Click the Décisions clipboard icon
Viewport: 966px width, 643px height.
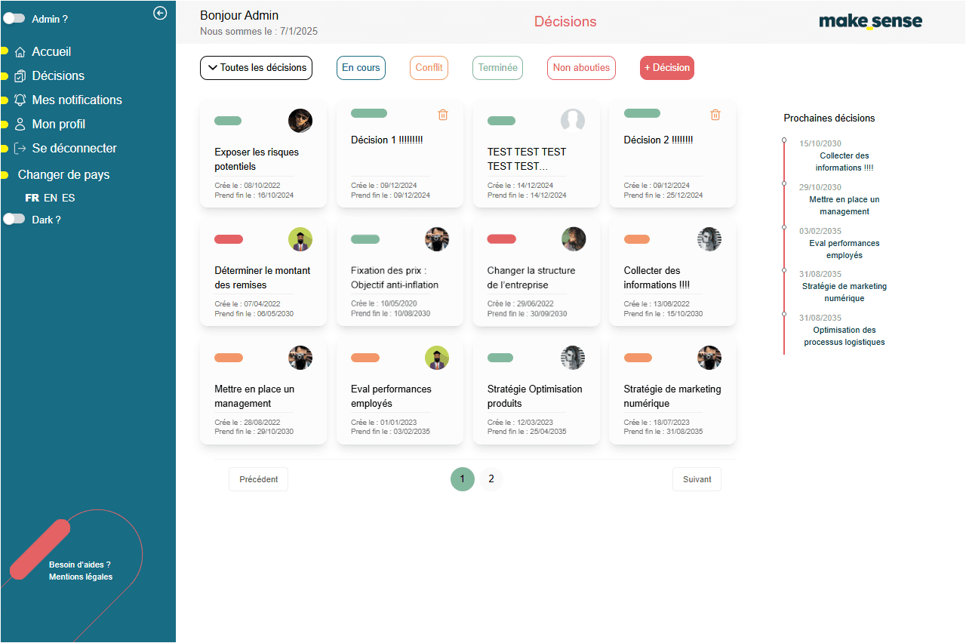[20, 76]
